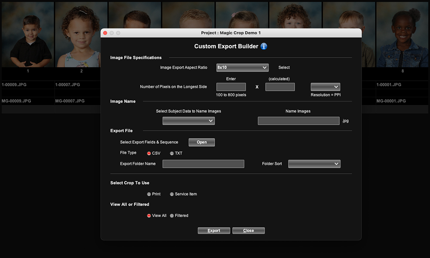The image size is (430, 258).
Task: Click the calculated pixels field
Action: click(280, 87)
